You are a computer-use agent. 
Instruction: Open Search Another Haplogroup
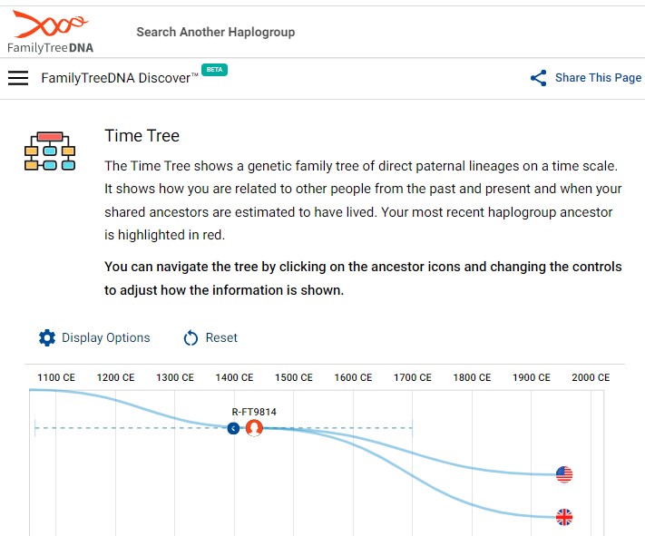click(x=215, y=32)
